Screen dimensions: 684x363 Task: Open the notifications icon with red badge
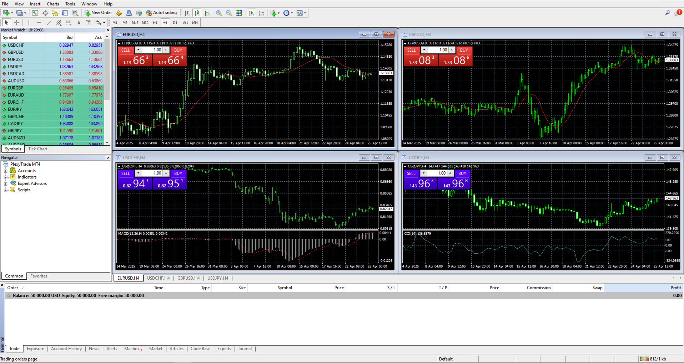[x=678, y=13]
